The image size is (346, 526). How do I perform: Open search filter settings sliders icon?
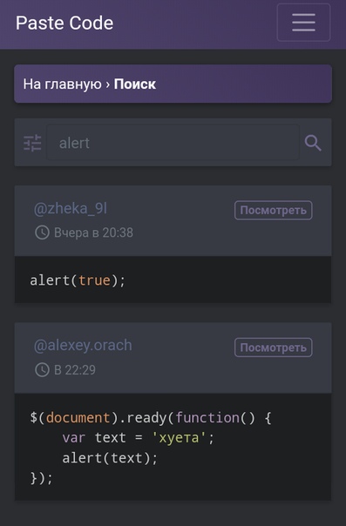tap(32, 143)
